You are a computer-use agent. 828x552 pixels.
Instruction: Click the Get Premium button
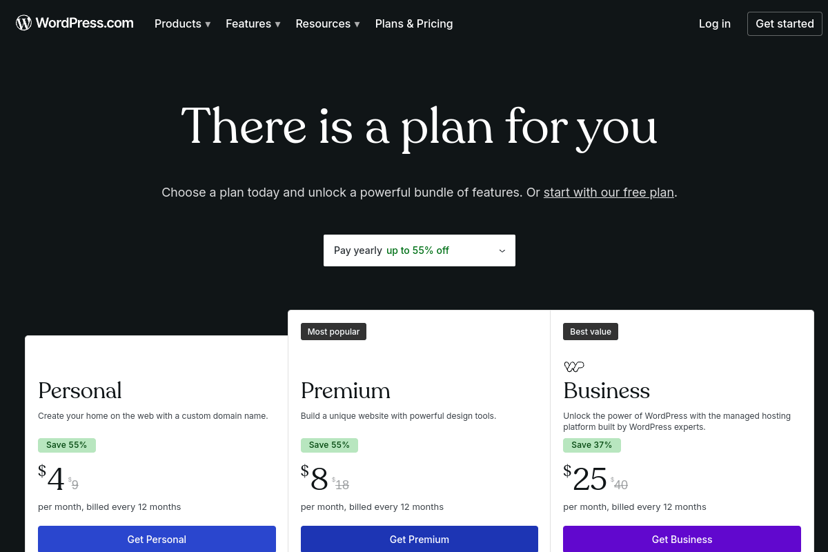[419, 539]
